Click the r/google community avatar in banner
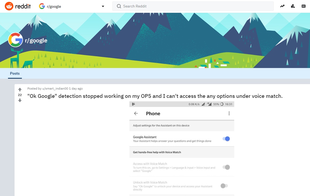310x196 pixels. [x=15, y=40]
